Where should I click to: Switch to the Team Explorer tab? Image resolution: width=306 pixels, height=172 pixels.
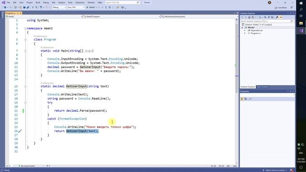(x=262, y=87)
